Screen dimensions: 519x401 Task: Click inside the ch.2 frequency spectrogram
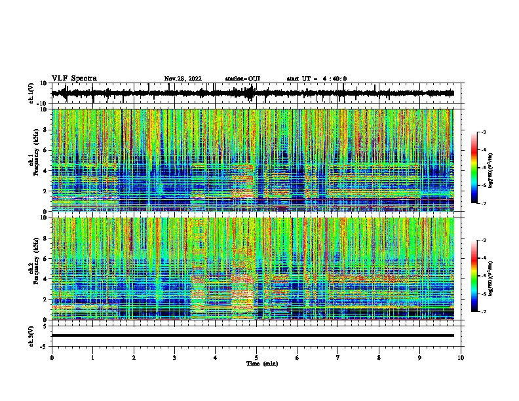[x=253, y=269]
